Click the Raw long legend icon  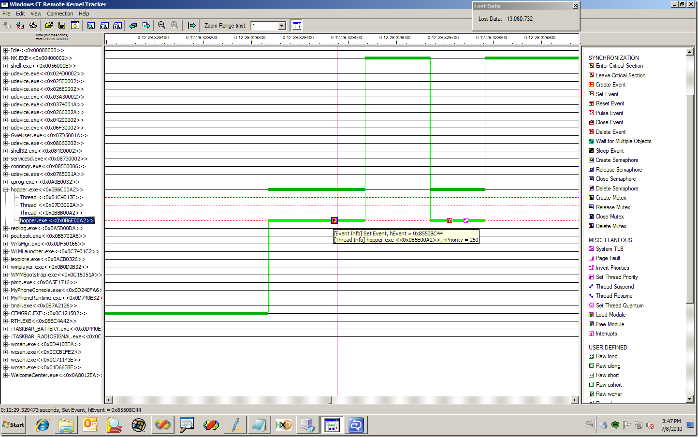(591, 356)
